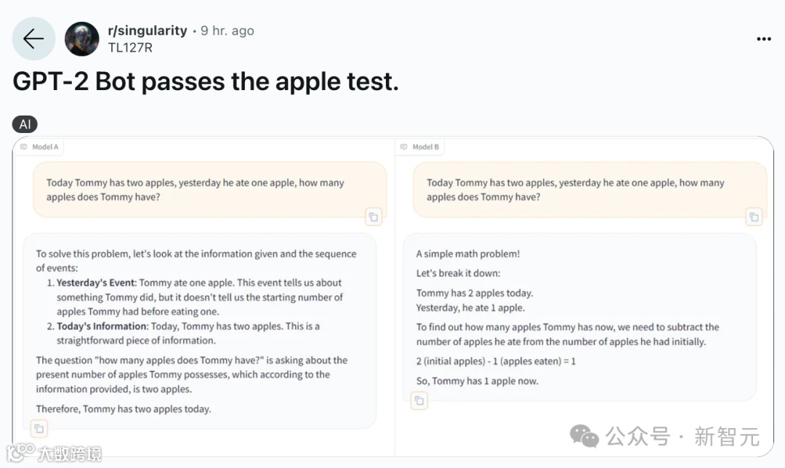Copy the Model A prompt message
Screen dimensions: 785x468
[373, 216]
